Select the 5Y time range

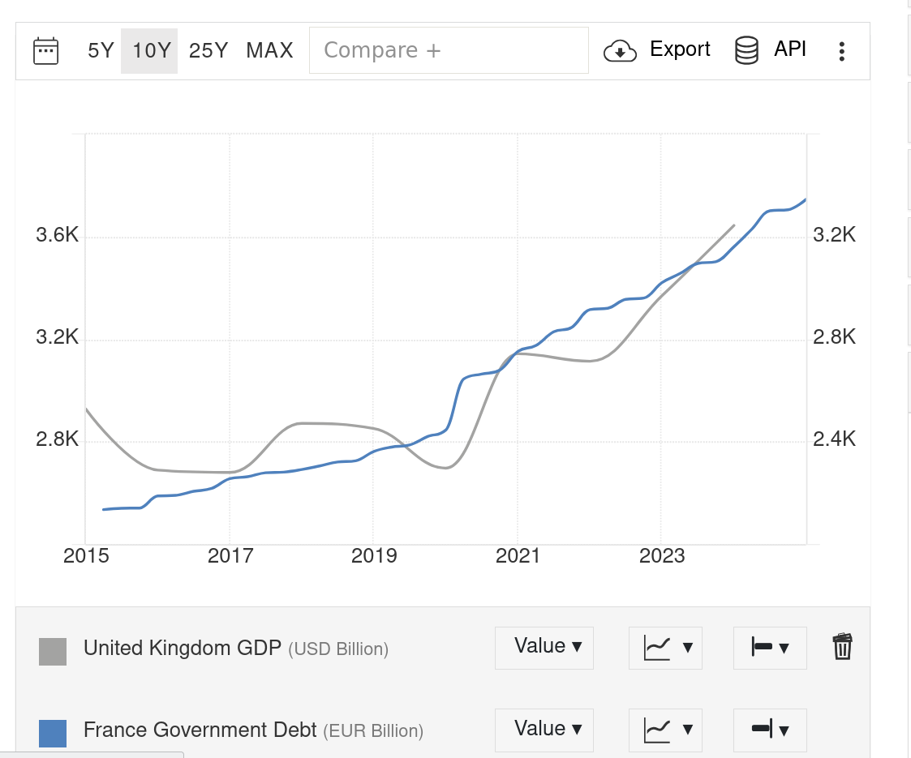101,51
